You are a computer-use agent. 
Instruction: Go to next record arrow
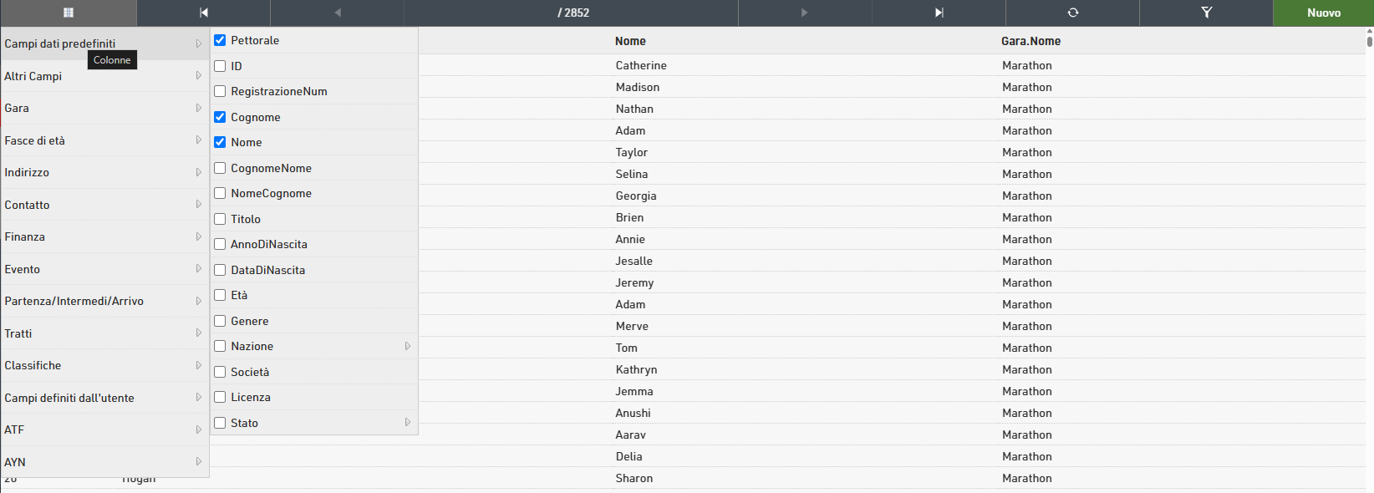(805, 13)
